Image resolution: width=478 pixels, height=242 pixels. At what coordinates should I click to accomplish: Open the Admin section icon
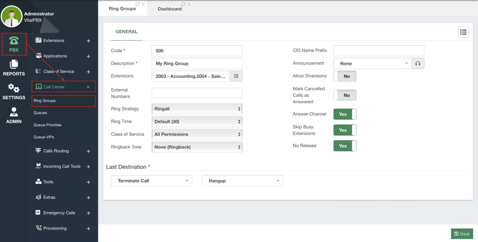(x=14, y=112)
